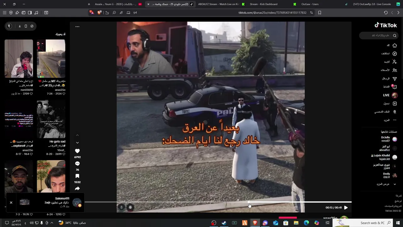Bookmark the video showing 1532 saves
The width and height of the screenshot is (403, 227).
77,176
